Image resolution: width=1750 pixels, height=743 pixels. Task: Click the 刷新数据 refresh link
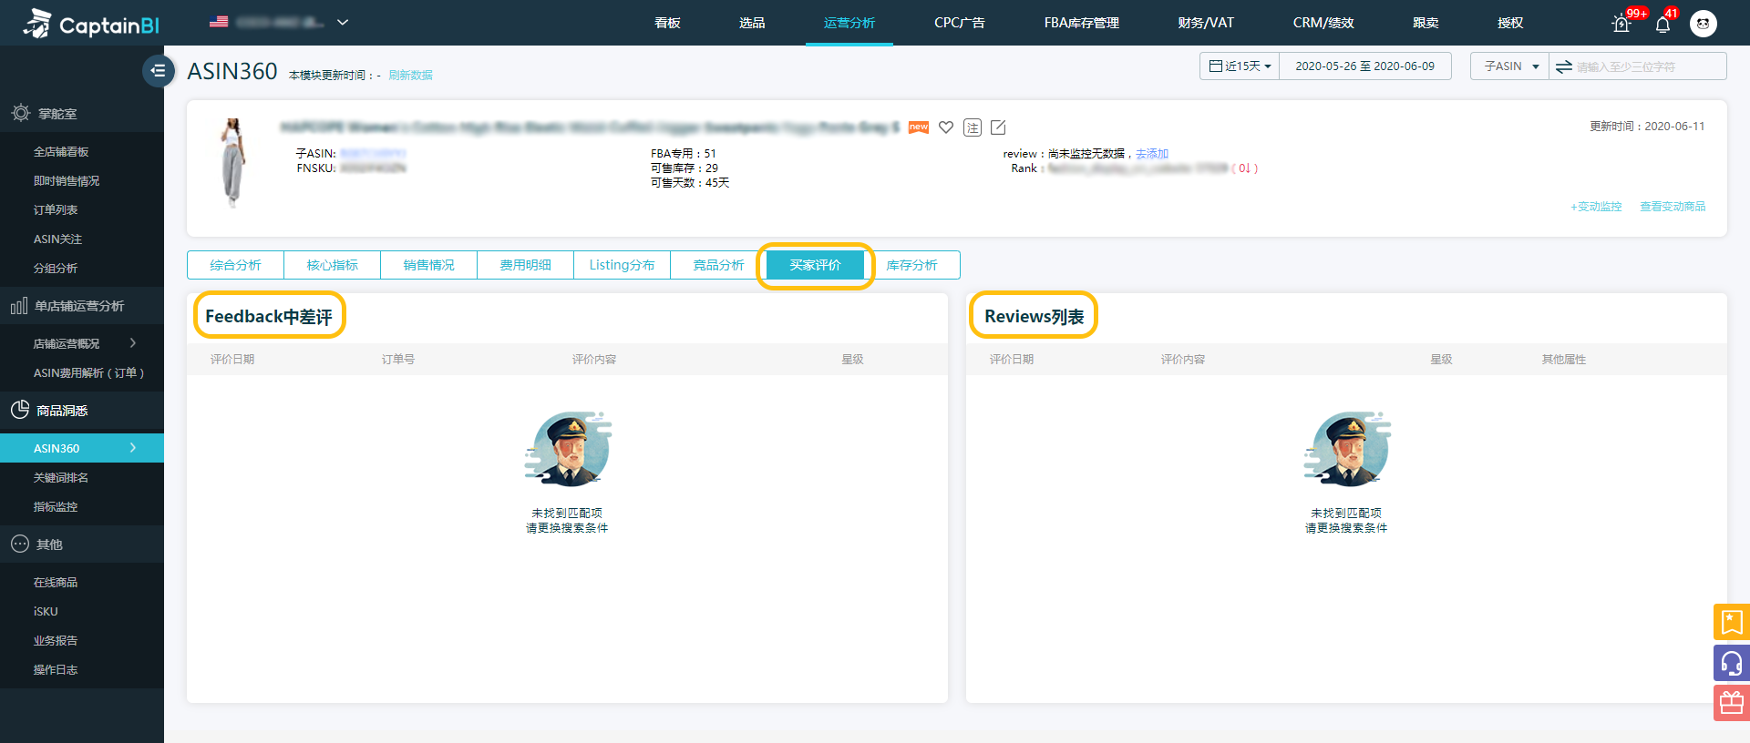point(410,75)
